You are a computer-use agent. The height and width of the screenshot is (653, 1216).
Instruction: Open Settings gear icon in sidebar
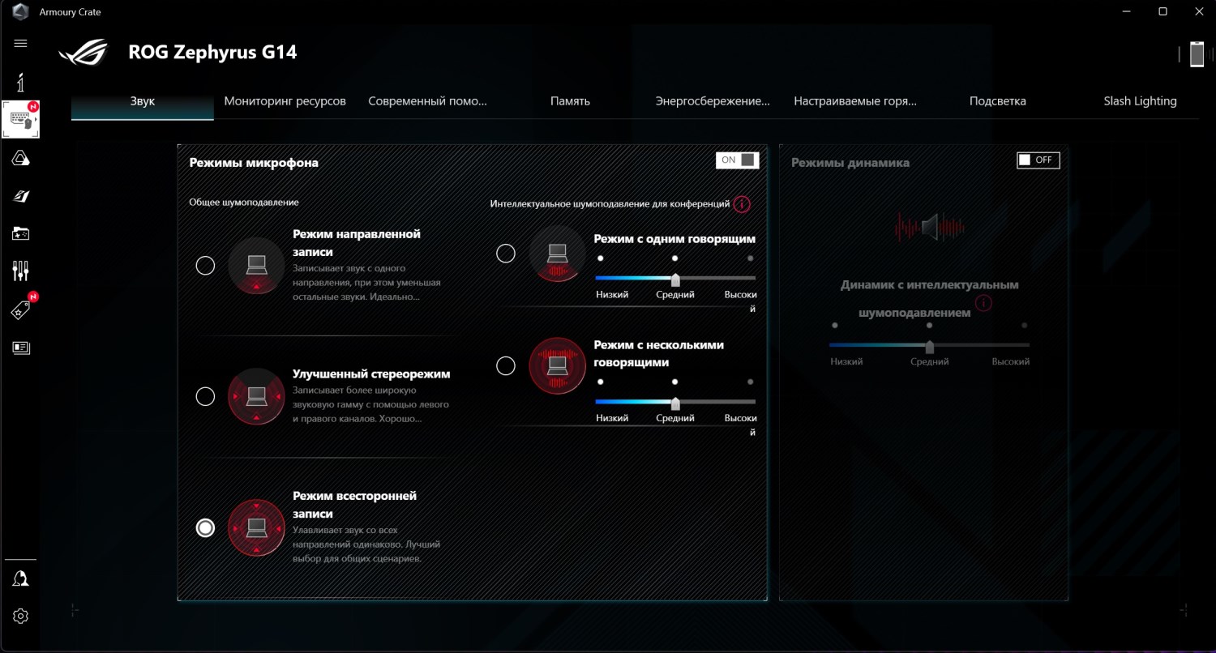[21, 616]
